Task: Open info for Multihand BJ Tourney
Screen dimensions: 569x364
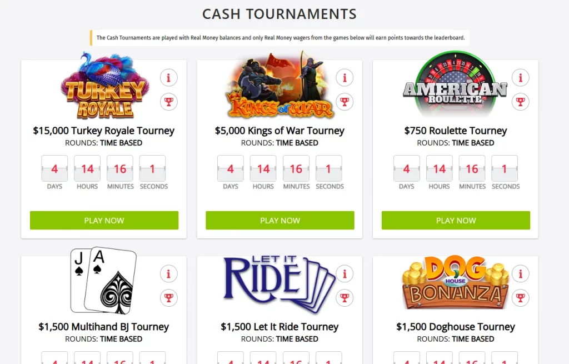Action: 169,273
